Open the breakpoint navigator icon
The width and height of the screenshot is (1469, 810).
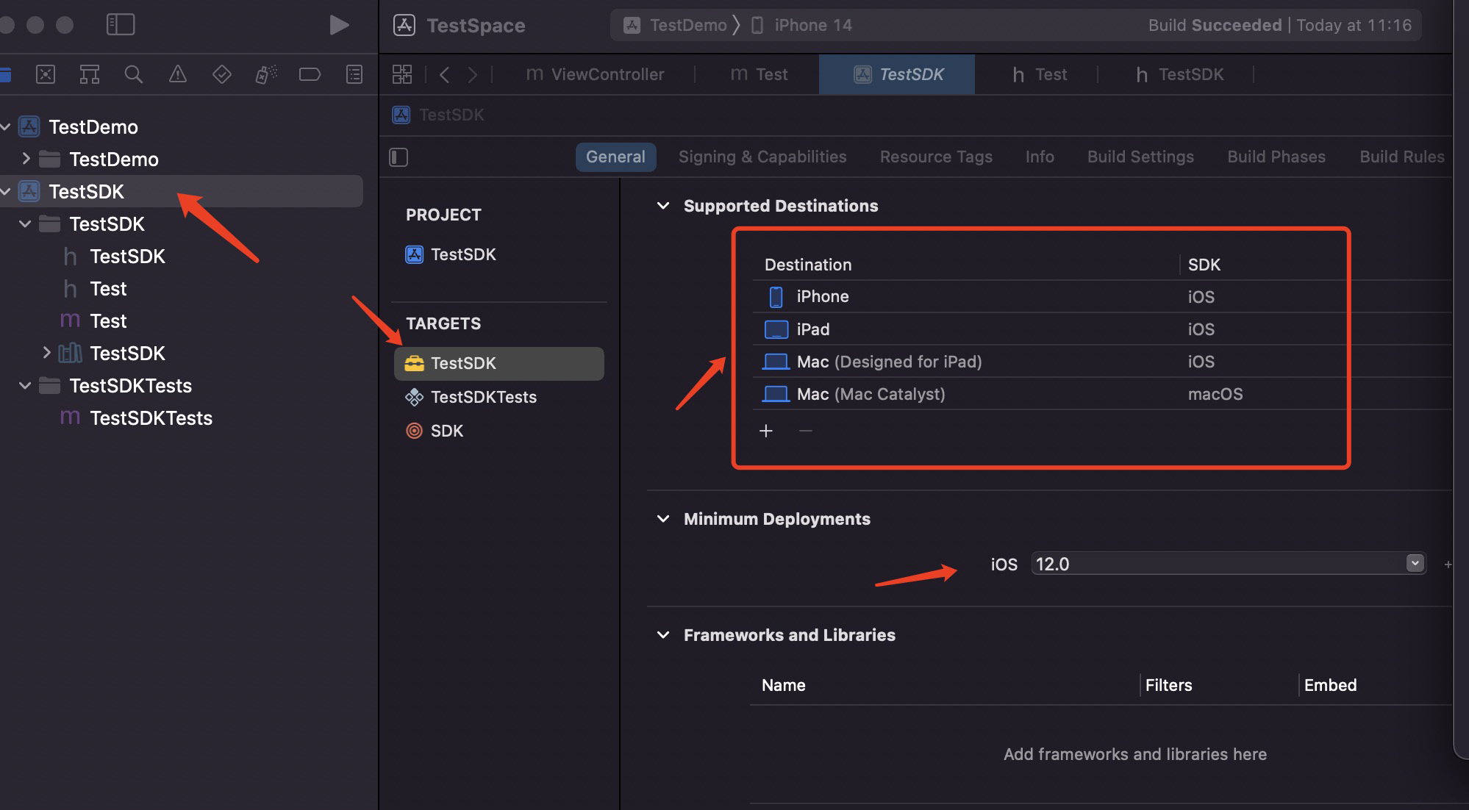pos(310,74)
